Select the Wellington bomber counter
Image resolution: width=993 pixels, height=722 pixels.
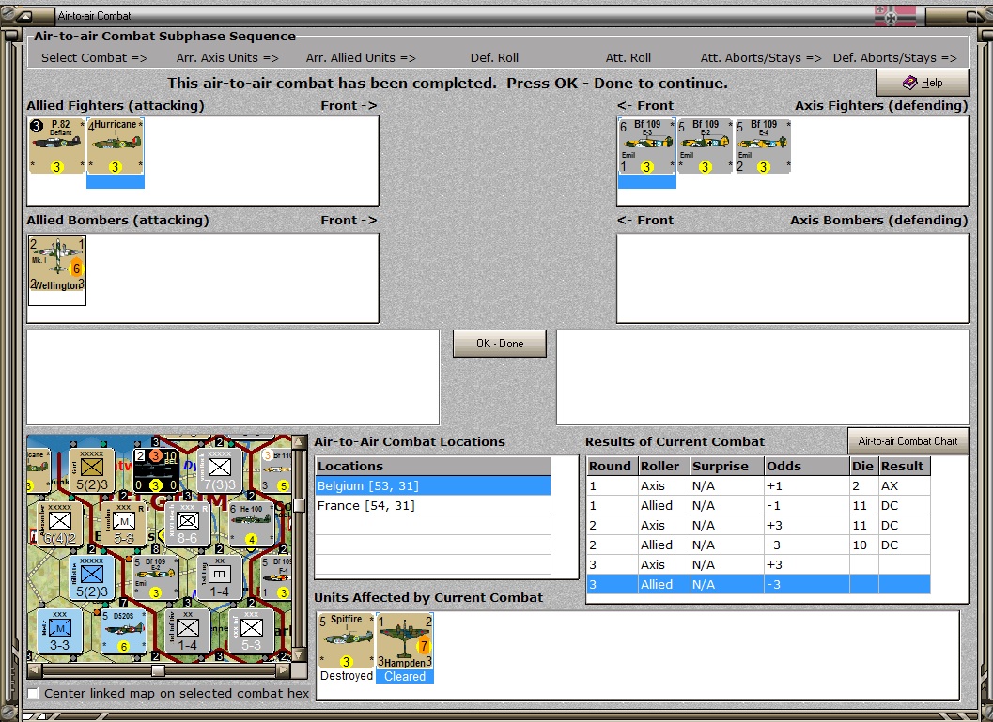[57, 263]
